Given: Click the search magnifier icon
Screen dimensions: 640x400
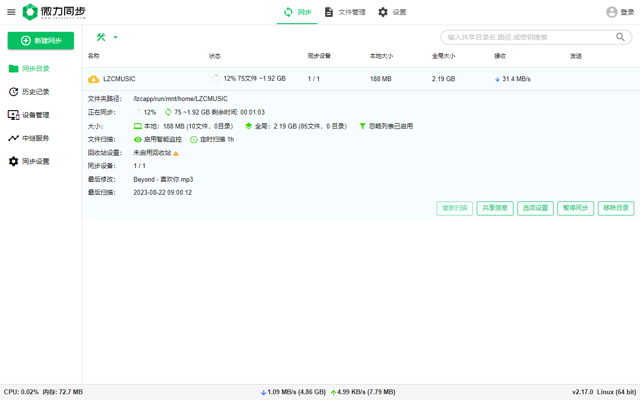Looking at the screenshot, I should click(621, 37).
